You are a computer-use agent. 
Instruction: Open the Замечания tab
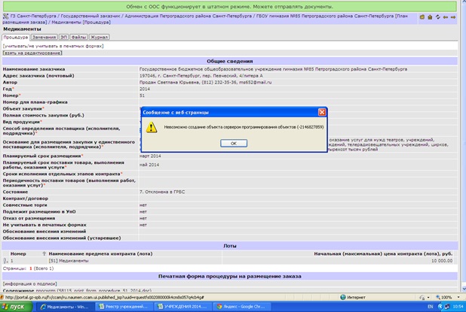pyautogui.click(x=44, y=38)
